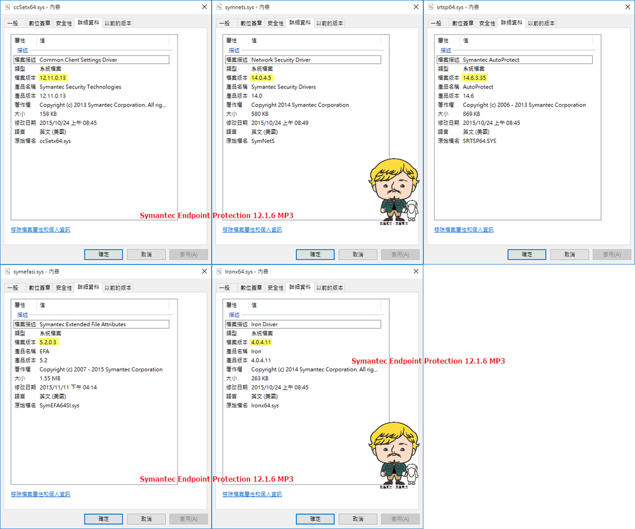Select "Common Client Settings Driver" description value
The height and width of the screenshot is (529, 635).
(79, 60)
